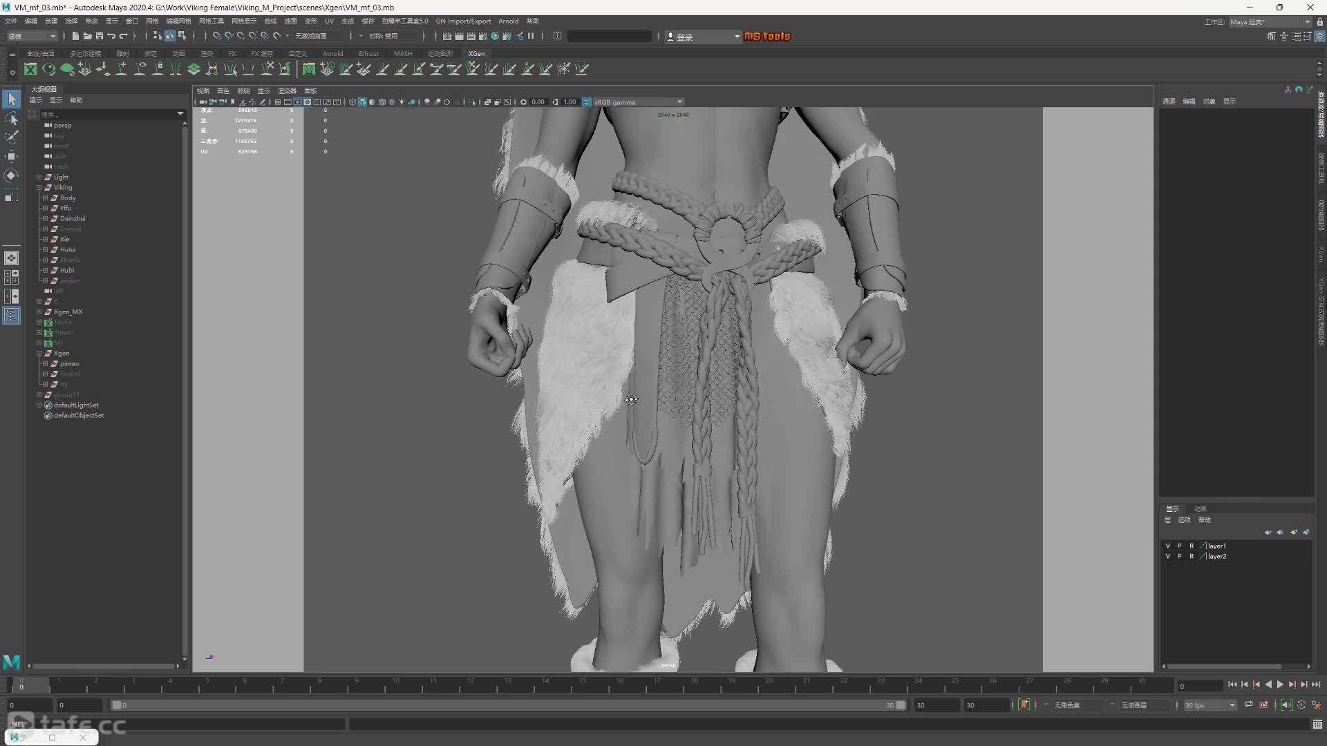Toggle layer1 visibility V
Screen dimensions: 1327x746
click(x=1168, y=546)
